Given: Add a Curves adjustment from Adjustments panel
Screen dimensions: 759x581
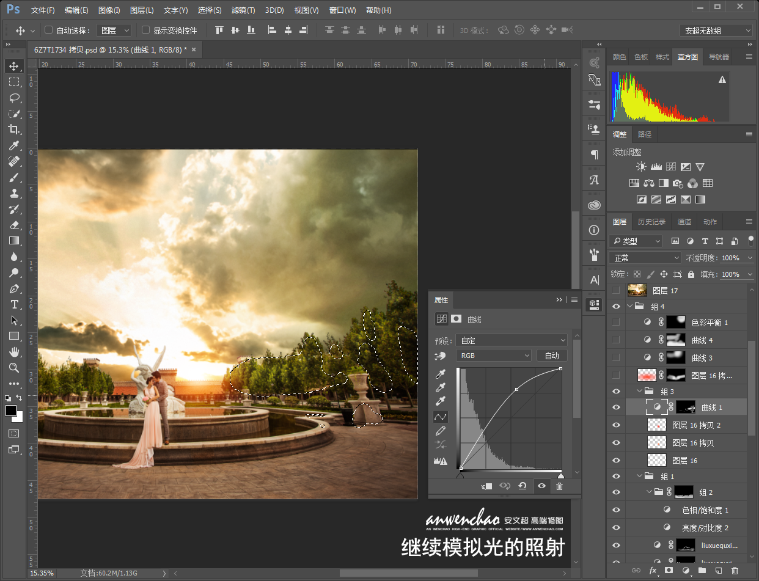Looking at the screenshot, I should click(x=670, y=167).
